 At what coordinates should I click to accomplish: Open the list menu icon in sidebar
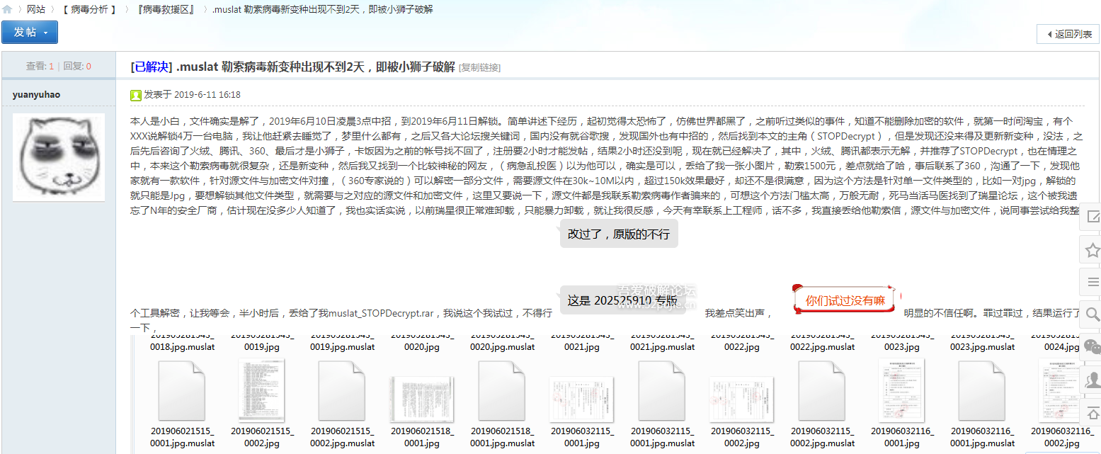point(1092,282)
